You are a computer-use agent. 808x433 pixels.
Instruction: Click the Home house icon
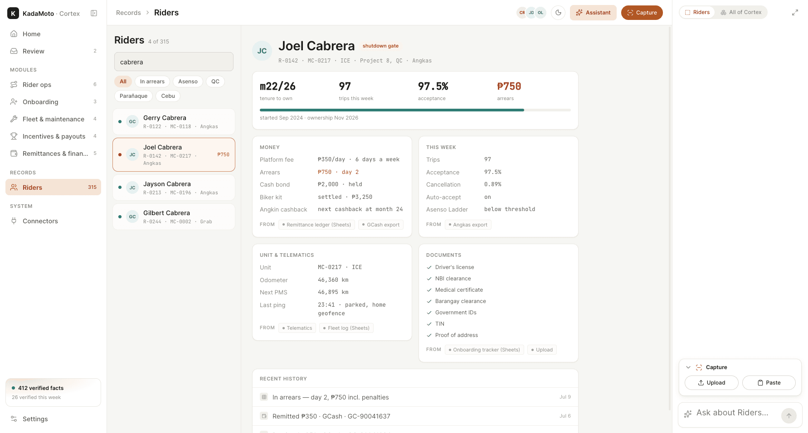(x=14, y=34)
